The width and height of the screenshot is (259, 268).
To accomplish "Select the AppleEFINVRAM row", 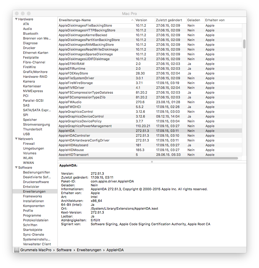I will pyautogui.click(x=150, y=64).
